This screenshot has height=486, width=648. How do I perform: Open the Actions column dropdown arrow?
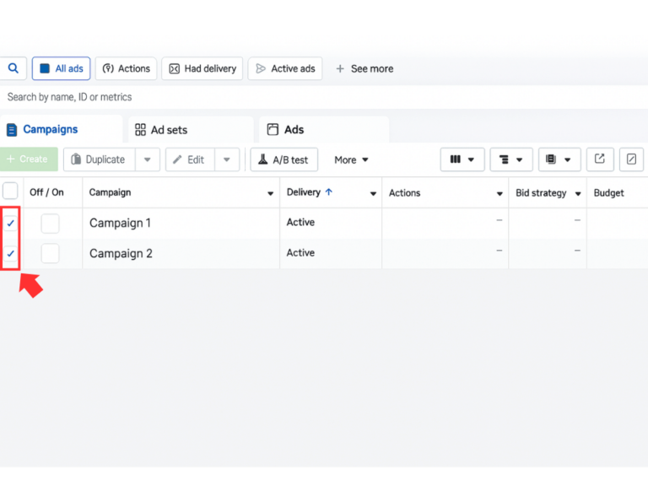pyautogui.click(x=499, y=193)
